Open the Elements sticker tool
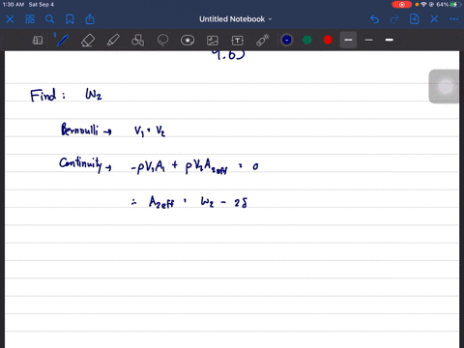 pos(188,41)
